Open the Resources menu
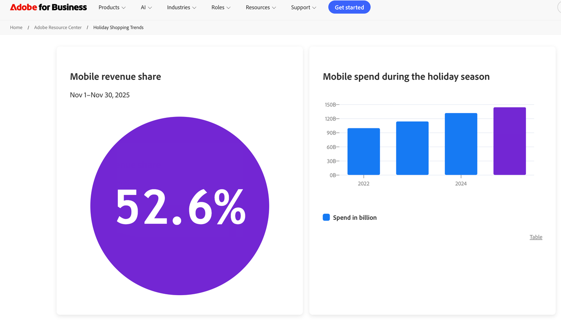 pyautogui.click(x=261, y=7)
